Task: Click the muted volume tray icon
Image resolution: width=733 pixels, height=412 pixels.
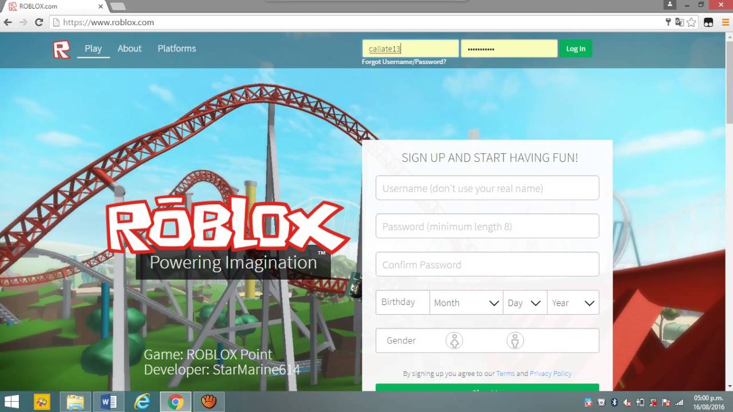Action: [627, 402]
